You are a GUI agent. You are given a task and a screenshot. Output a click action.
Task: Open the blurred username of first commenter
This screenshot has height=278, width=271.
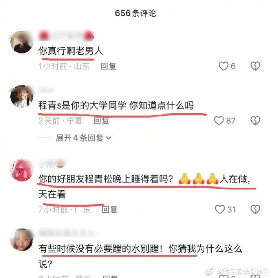66,36
